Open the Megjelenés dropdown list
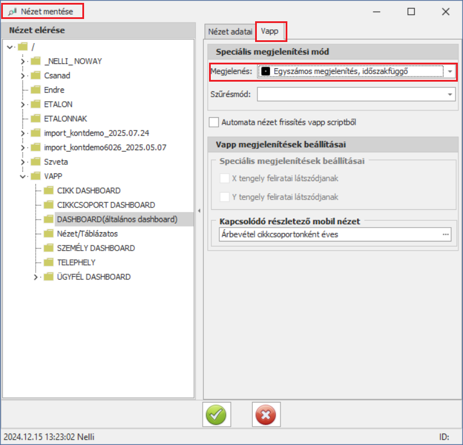 coord(449,72)
